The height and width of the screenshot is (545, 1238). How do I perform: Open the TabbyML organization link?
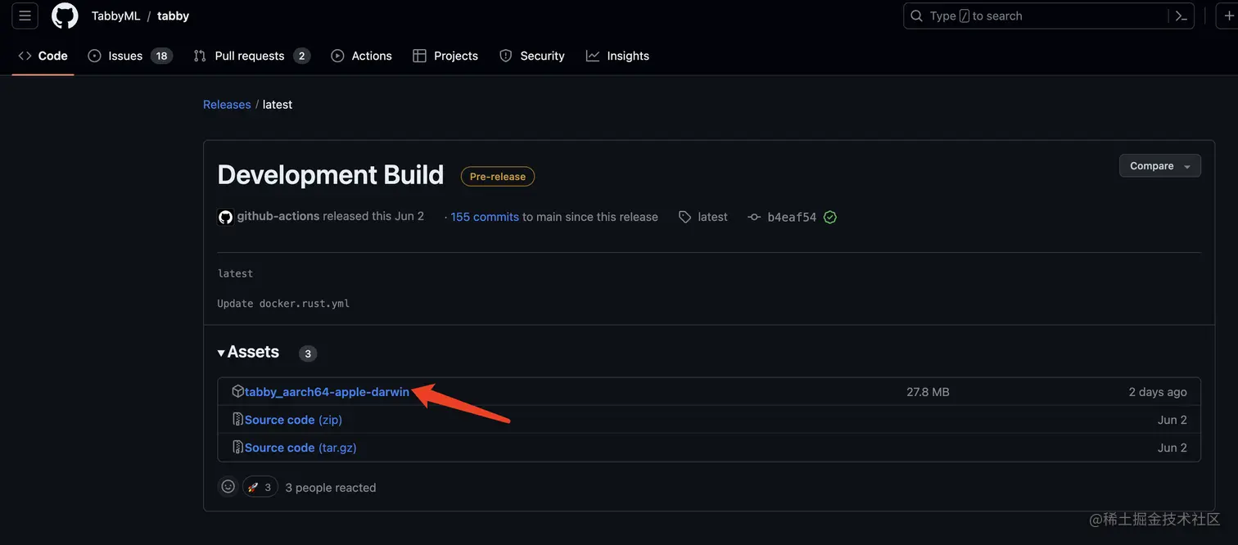coord(116,16)
